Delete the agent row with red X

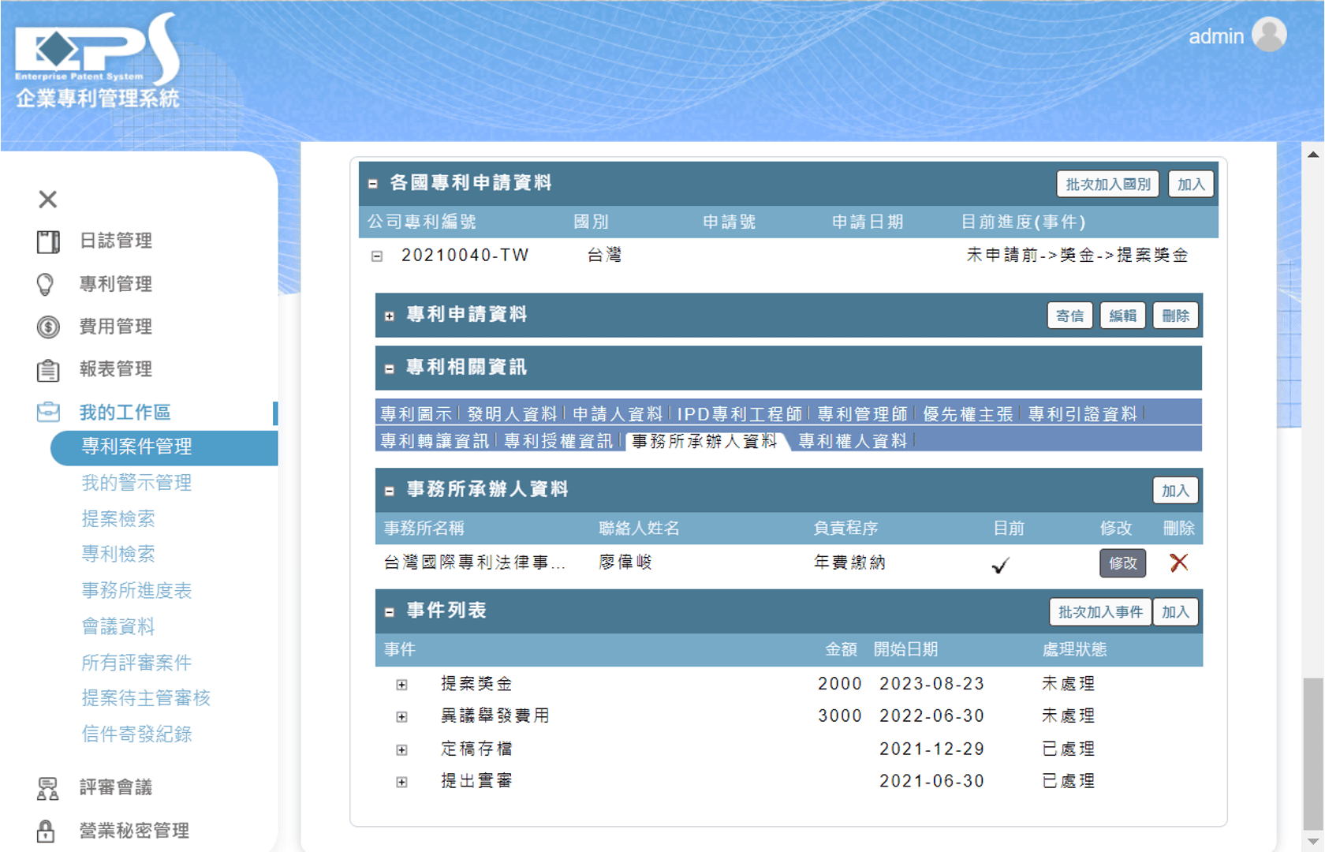(x=1178, y=562)
